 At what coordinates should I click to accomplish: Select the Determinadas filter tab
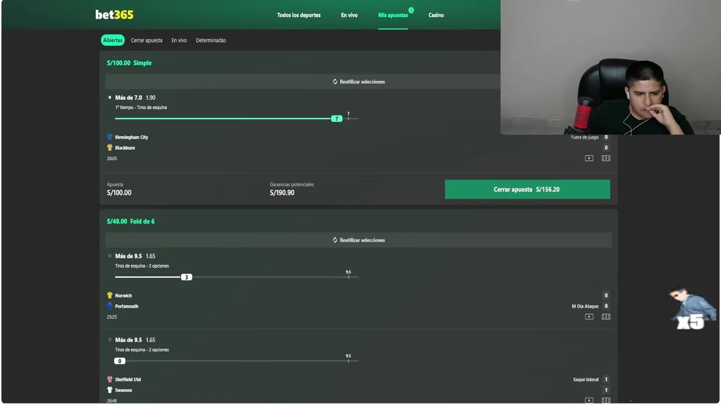pos(211,40)
